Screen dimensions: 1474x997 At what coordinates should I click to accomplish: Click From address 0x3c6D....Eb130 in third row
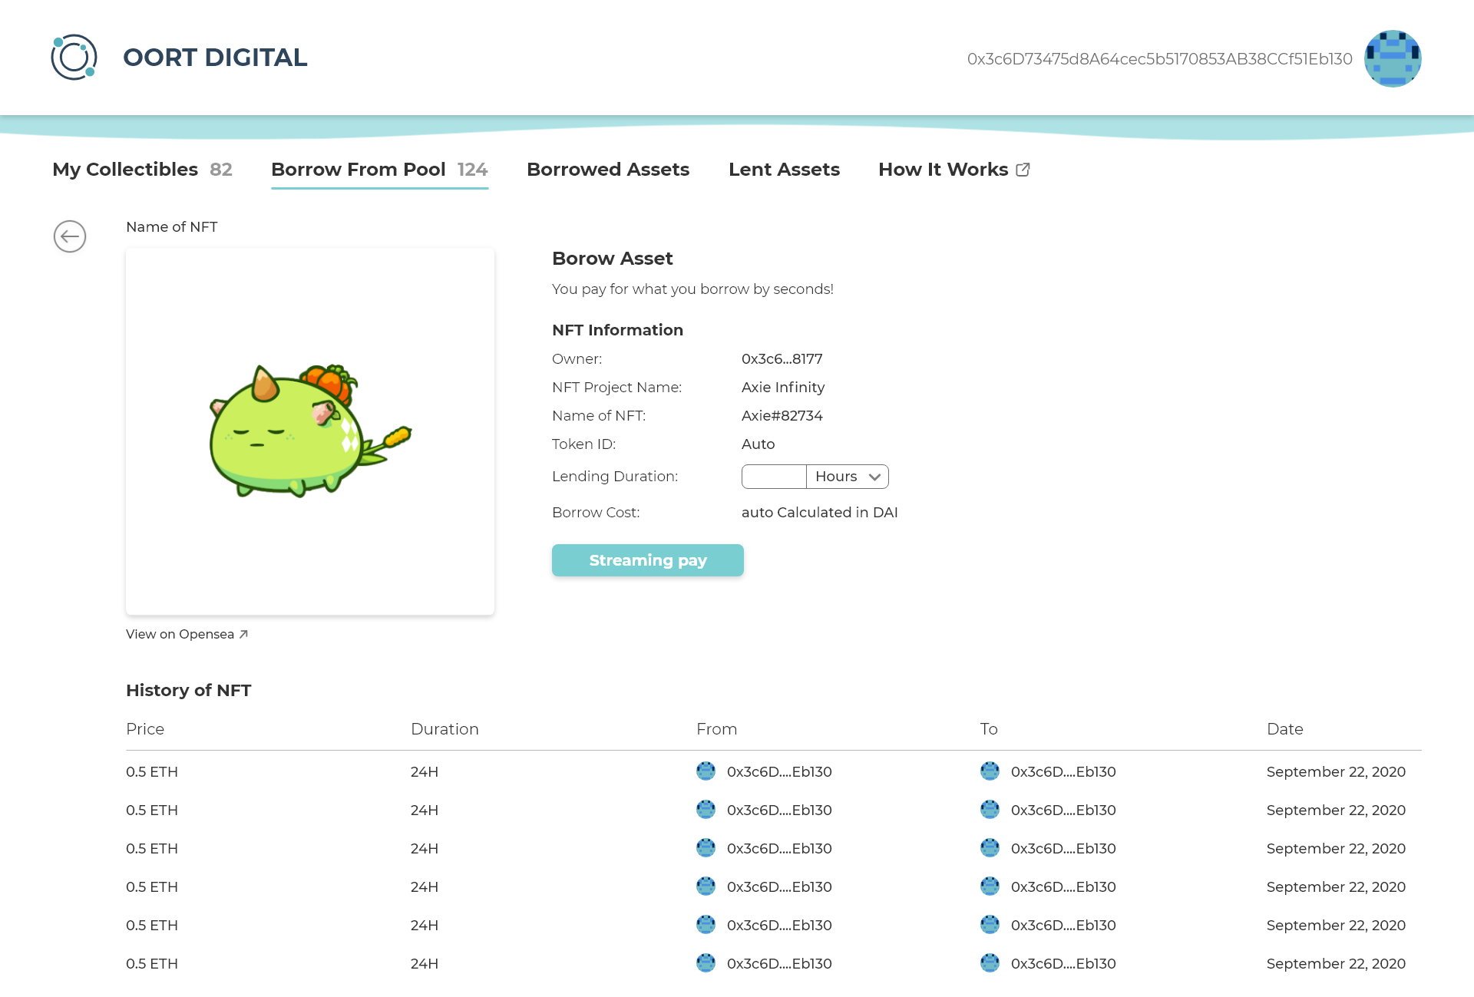coord(779,849)
